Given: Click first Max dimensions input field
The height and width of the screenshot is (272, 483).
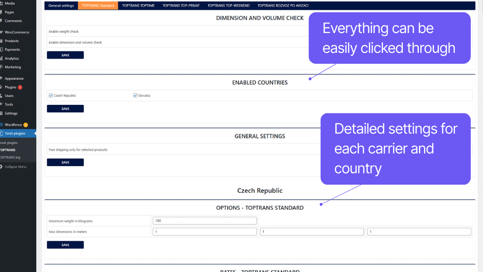Looking at the screenshot, I should 205,231.
